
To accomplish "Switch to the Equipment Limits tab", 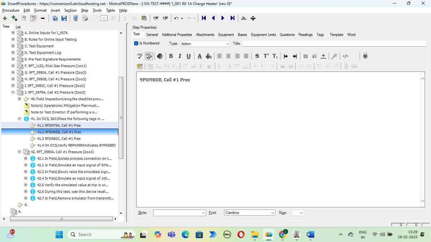I will tap(263, 35).
